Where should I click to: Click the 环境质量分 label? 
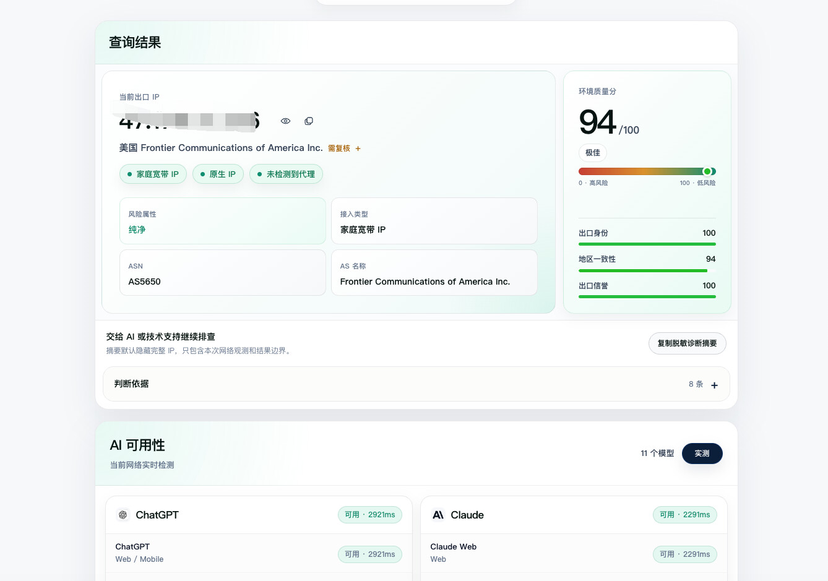click(597, 92)
